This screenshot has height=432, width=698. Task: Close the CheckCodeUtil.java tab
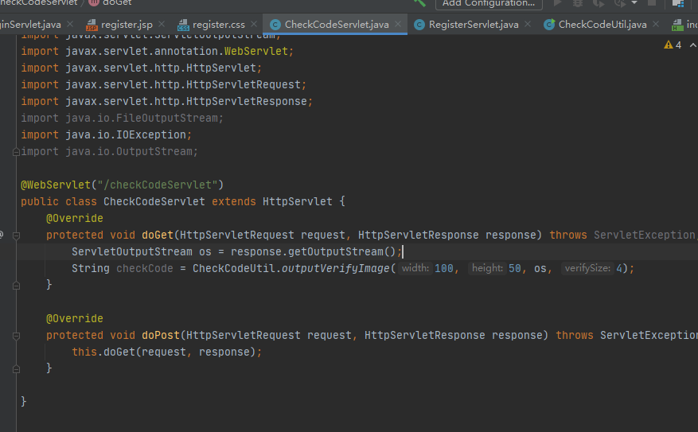[x=656, y=24]
